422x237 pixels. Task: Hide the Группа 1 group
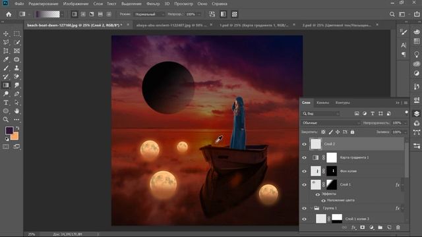[x=304, y=208]
